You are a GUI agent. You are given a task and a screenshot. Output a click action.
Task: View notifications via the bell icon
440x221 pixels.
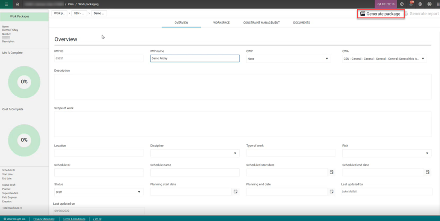(411, 4)
